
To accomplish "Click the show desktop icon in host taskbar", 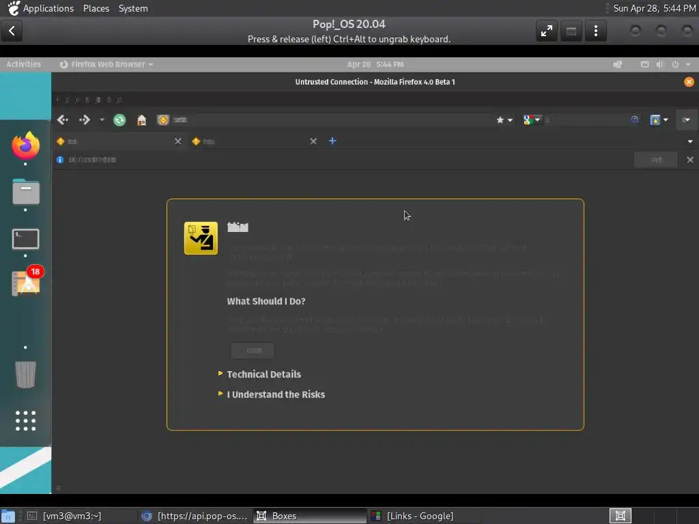I will (8, 516).
